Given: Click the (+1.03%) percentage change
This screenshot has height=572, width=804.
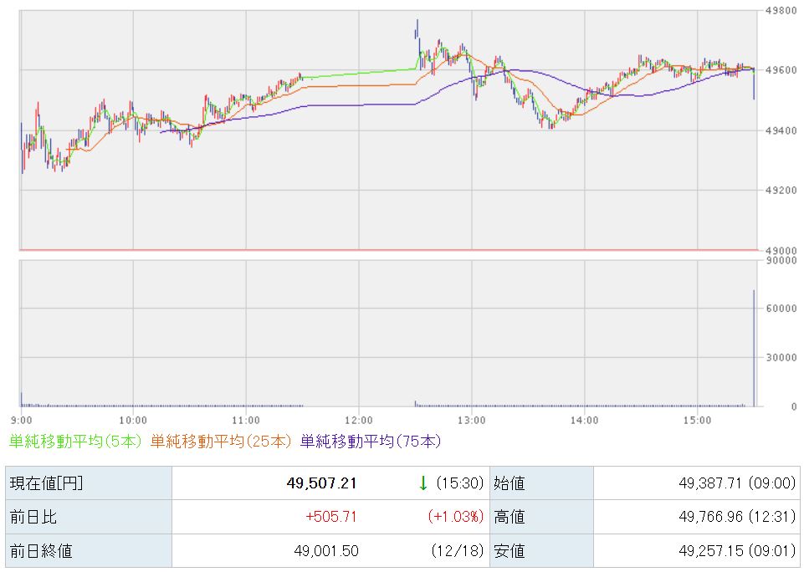Looking at the screenshot, I should click(455, 517).
